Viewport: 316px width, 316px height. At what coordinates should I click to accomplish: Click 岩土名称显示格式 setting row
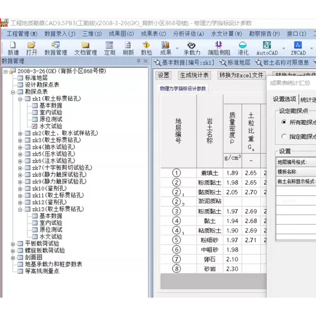tap(296, 181)
